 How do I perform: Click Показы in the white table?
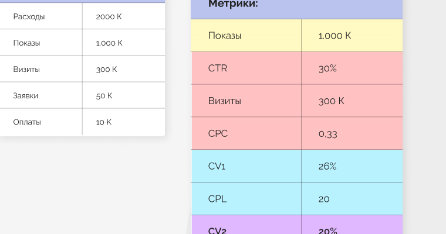[28, 43]
